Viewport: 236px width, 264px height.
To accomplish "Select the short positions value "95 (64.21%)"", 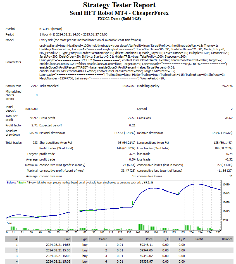I will click(127, 143).
